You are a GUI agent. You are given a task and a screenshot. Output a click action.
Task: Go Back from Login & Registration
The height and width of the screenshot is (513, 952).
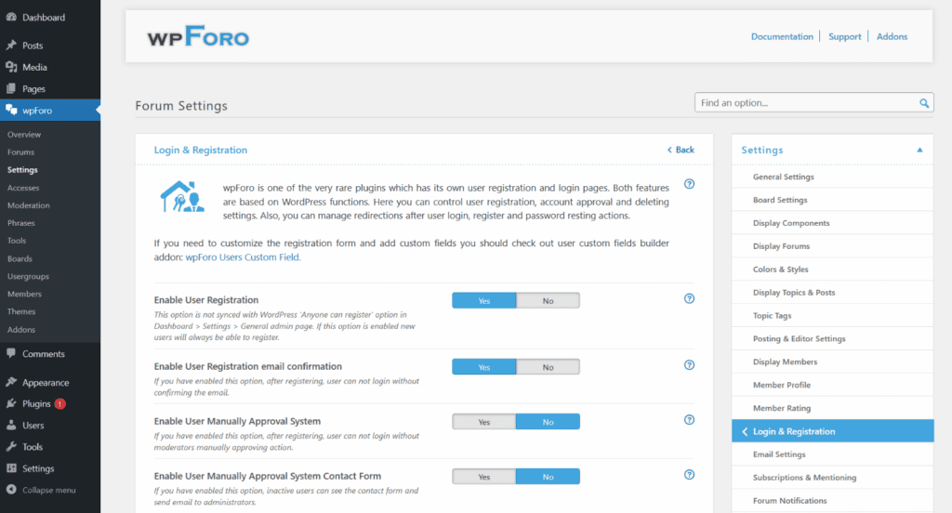pos(681,150)
